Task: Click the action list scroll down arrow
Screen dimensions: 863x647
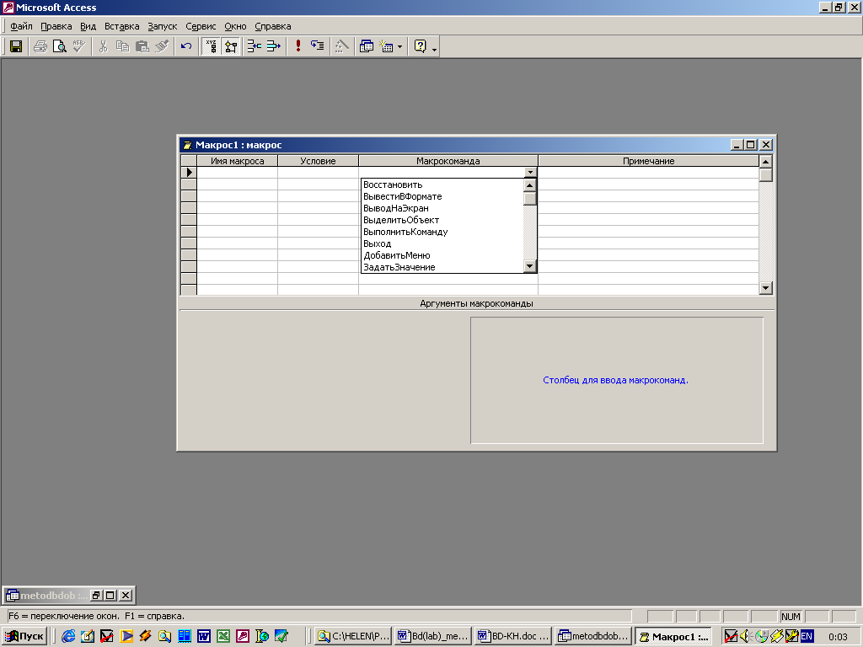Action: (529, 266)
